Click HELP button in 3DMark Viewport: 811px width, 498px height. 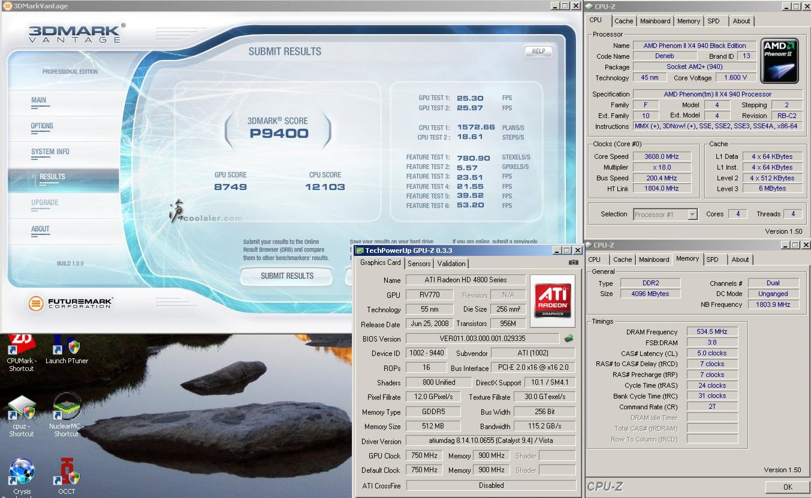pyautogui.click(x=538, y=51)
